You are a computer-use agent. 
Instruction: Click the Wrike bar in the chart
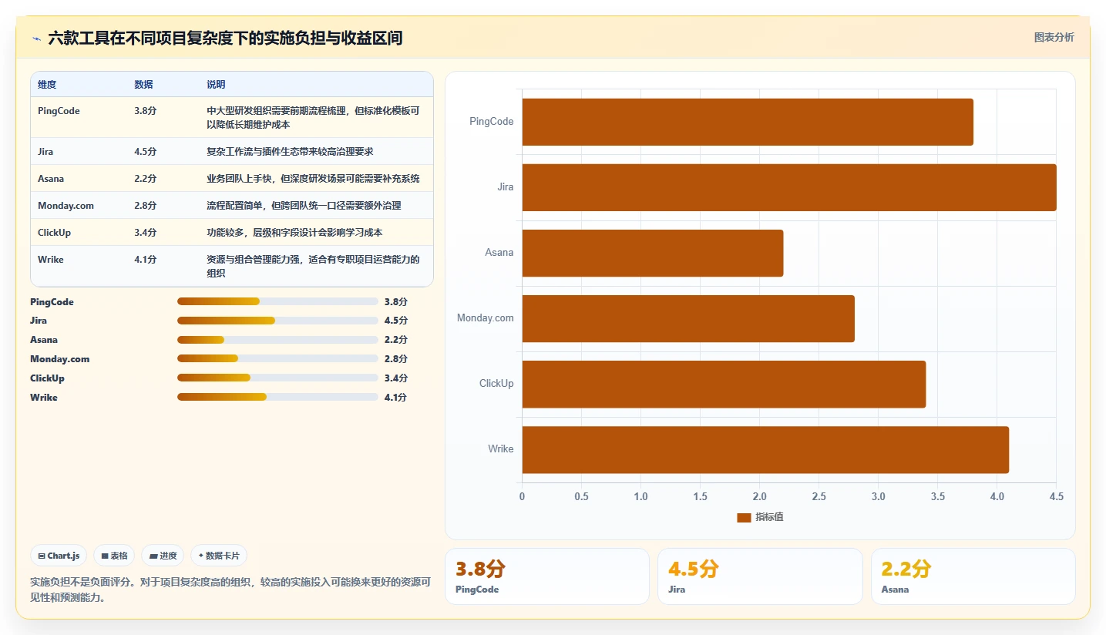(765, 449)
